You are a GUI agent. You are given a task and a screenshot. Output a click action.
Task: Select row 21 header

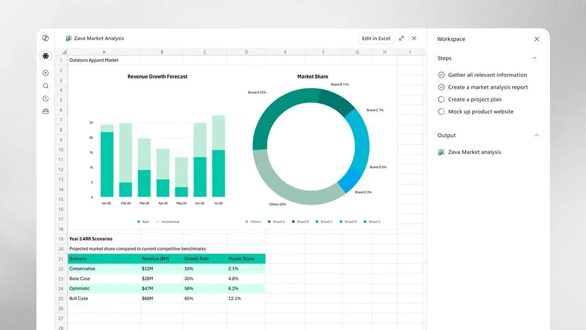click(61, 259)
